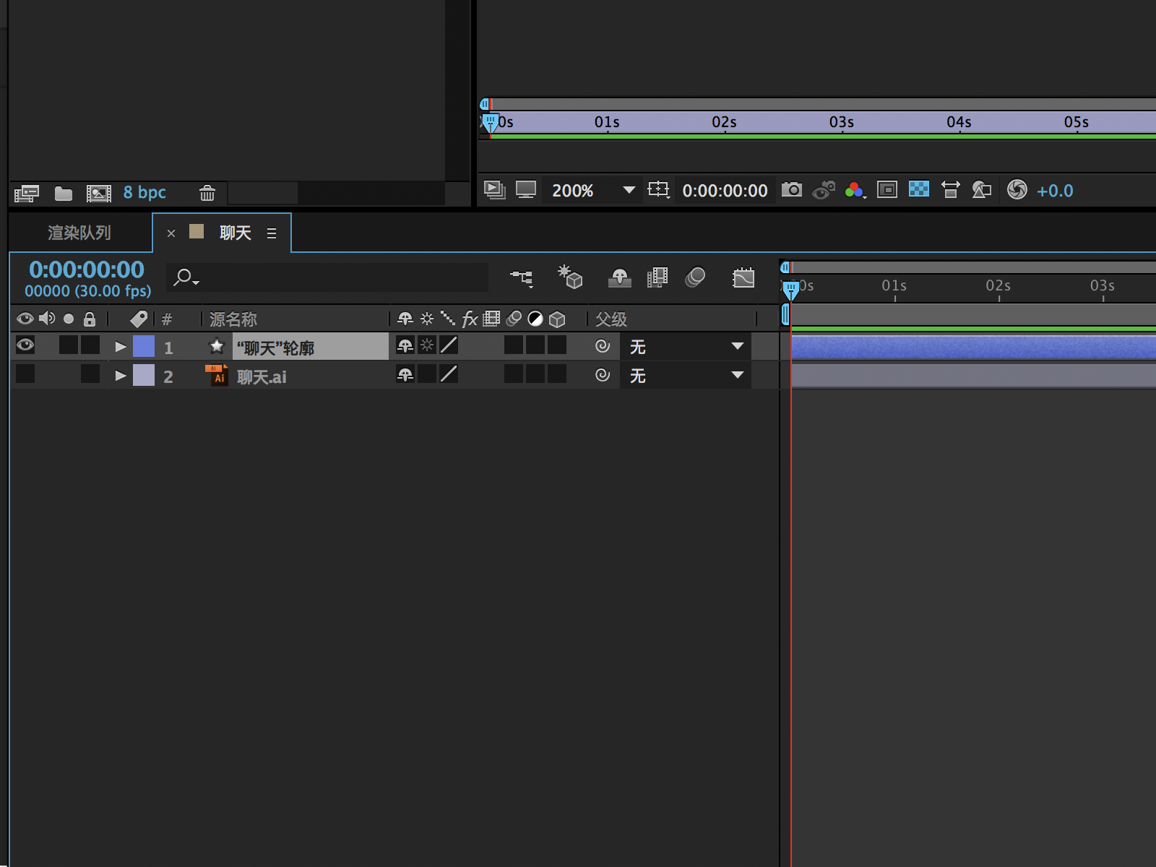
Task: Select the 聊天.ai layer name
Action: click(262, 377)
